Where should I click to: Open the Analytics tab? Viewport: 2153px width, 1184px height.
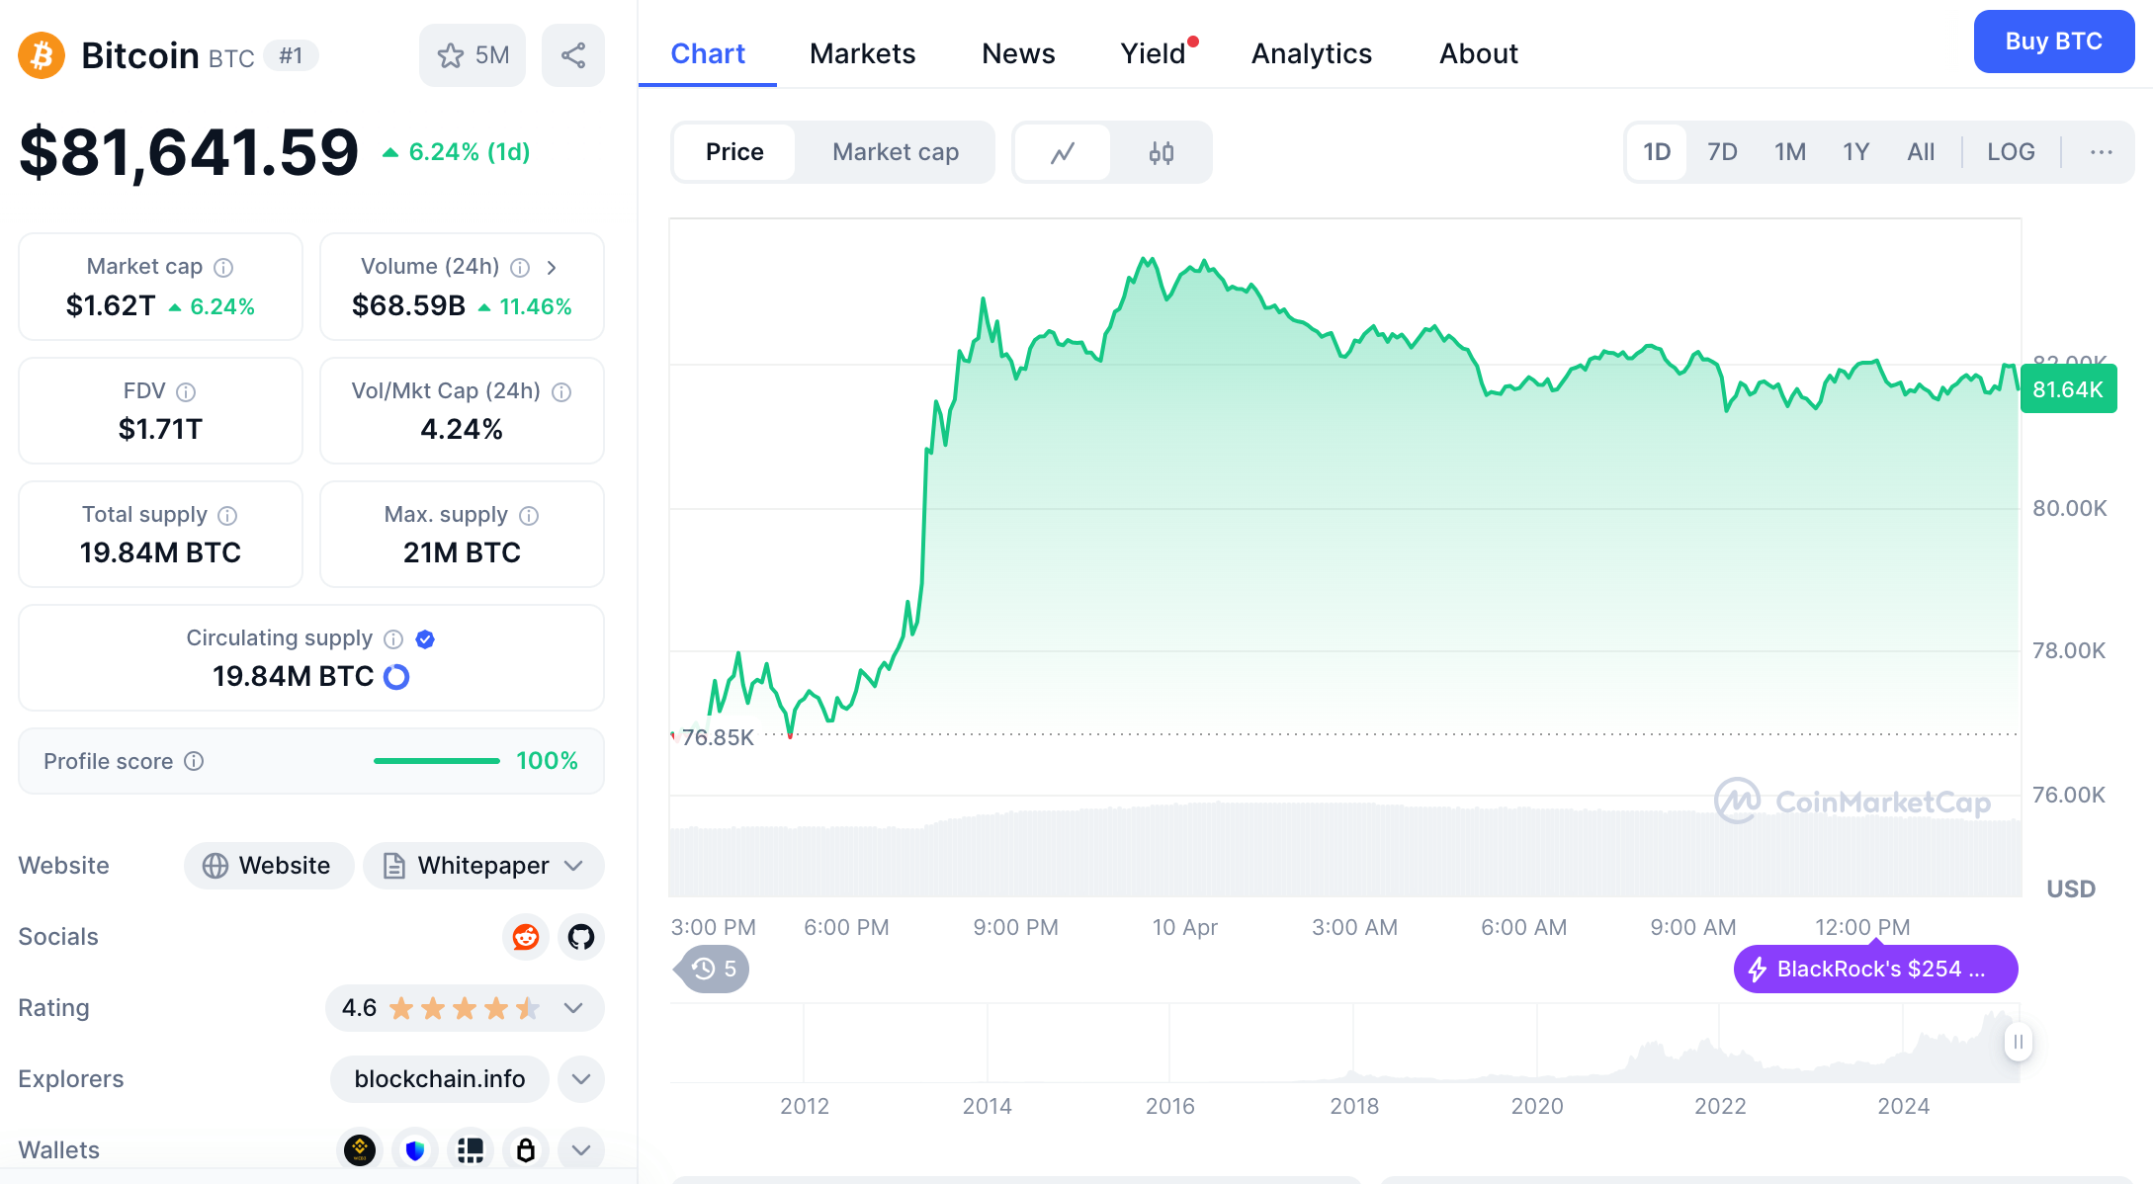(1311, 53)
